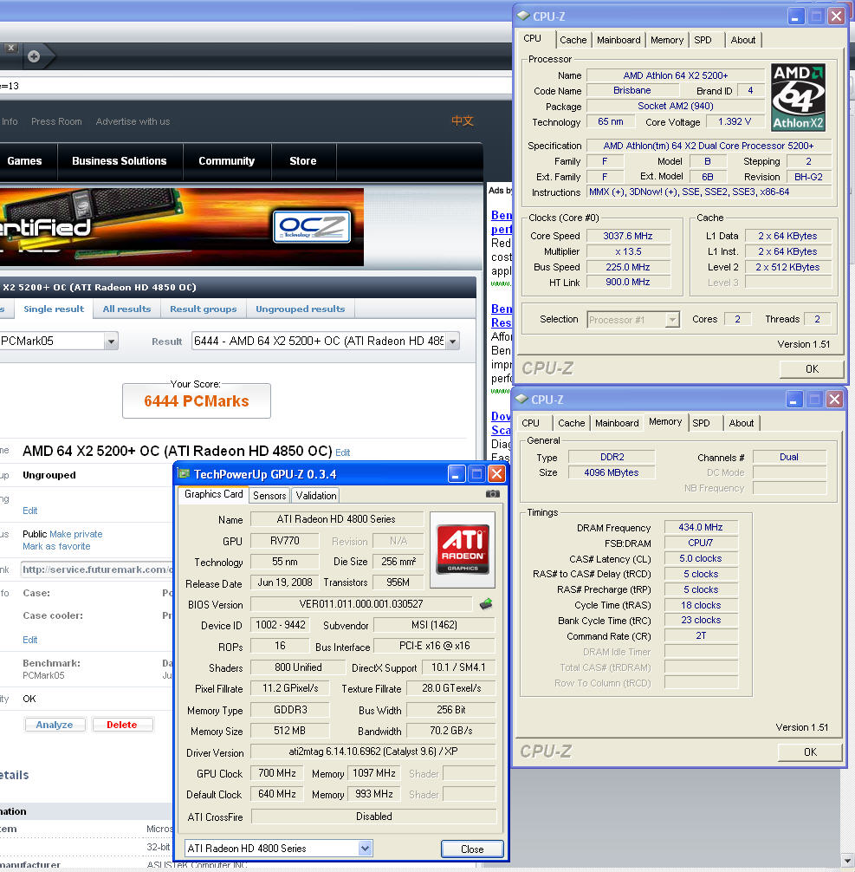This screenshot has height=872, width=855.
Task: Click the GPU-Z camera screenshot icon
Action: pyautogui.click(x=493, y=494)
